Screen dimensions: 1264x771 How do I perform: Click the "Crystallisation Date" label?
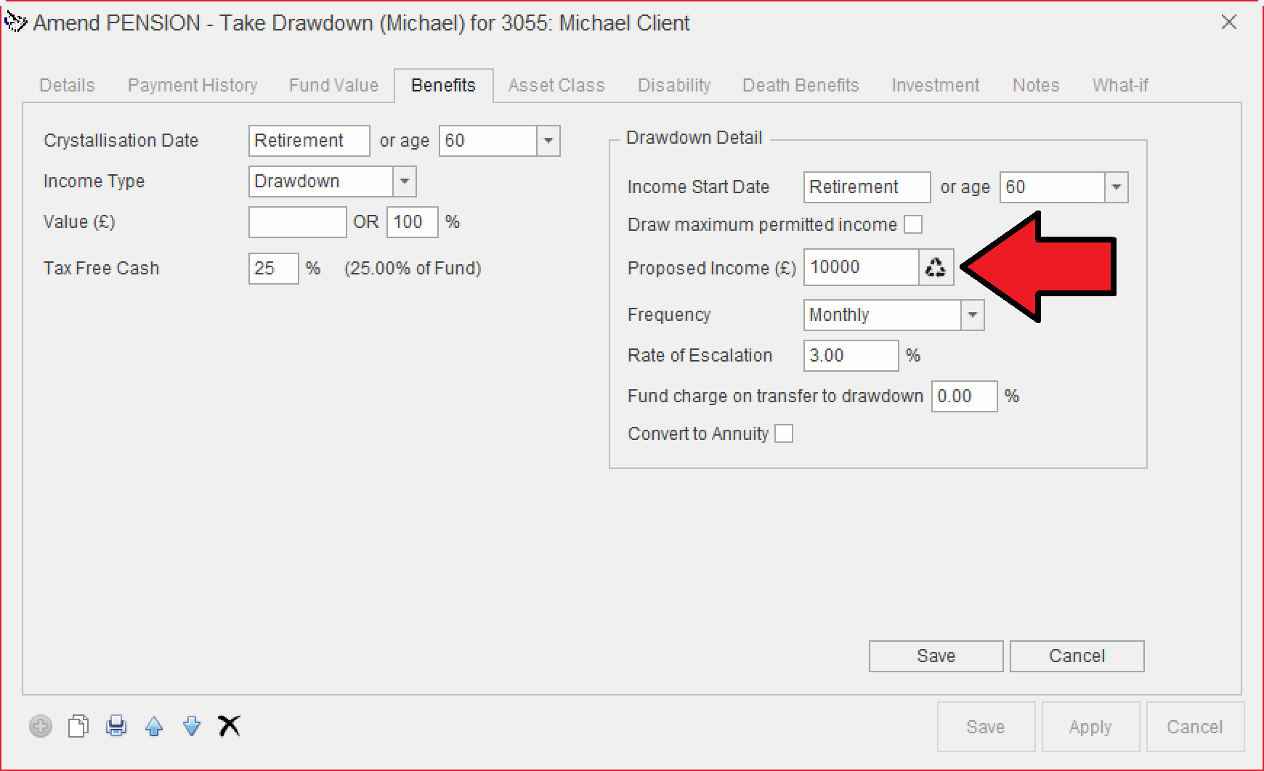(x=121, y=140)
